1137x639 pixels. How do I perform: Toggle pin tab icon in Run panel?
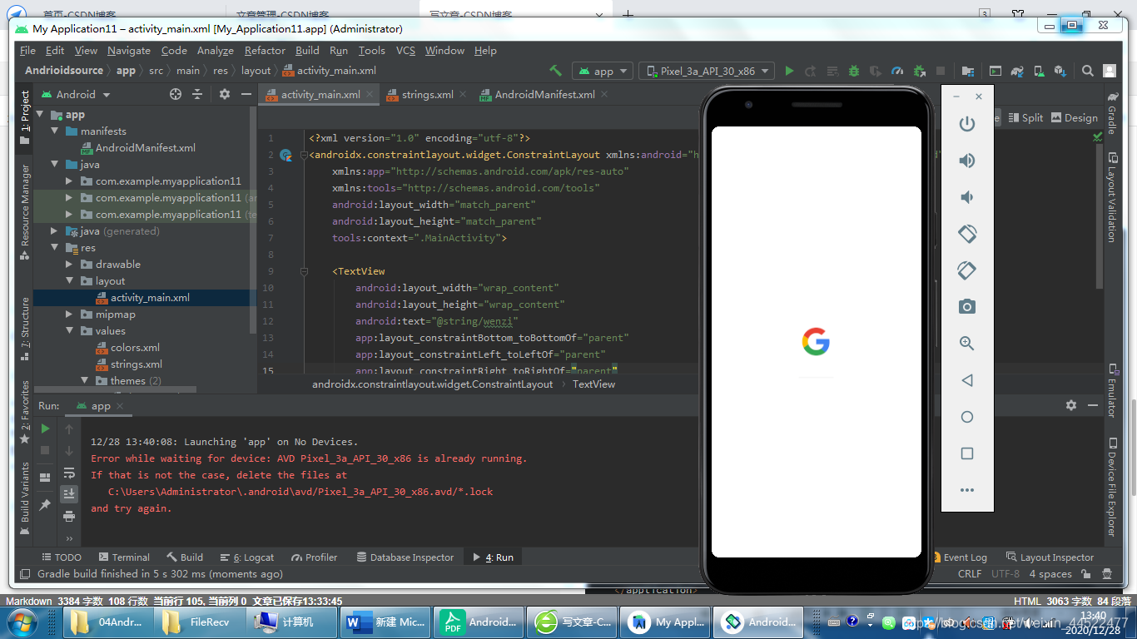point(45,505)
